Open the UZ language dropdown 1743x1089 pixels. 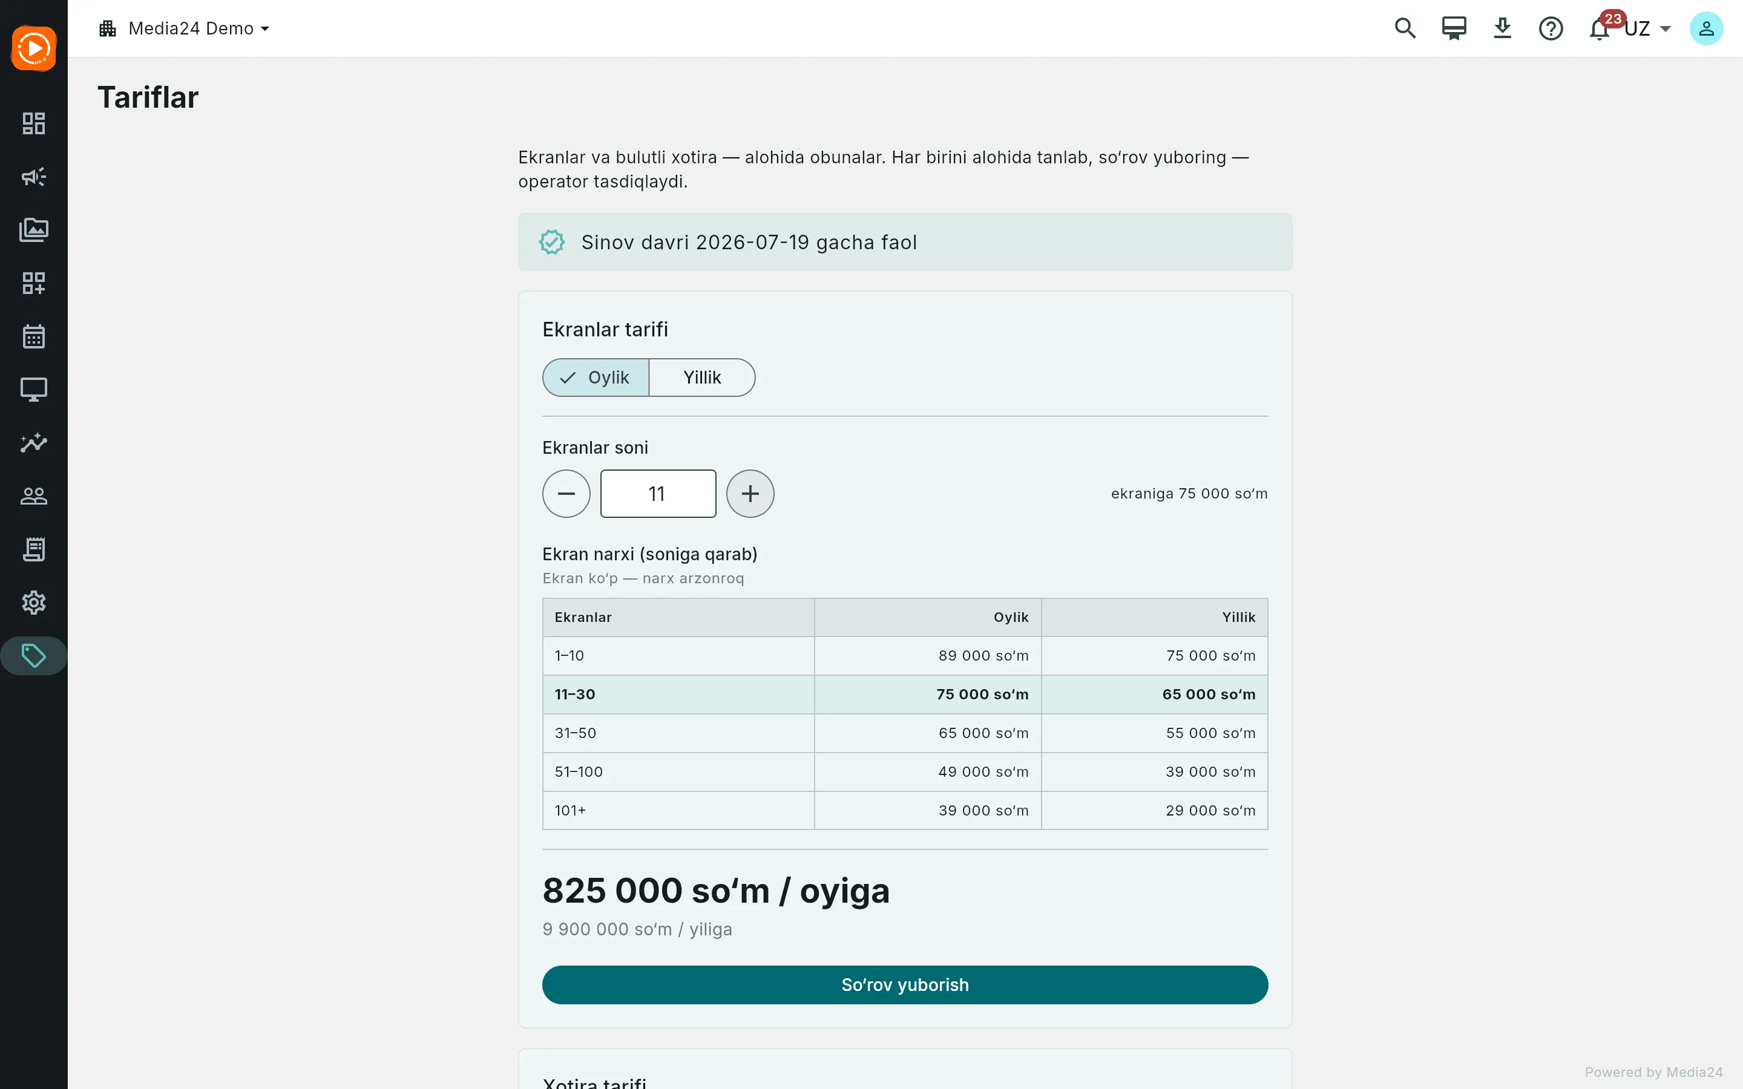(x=1647, y=28)
